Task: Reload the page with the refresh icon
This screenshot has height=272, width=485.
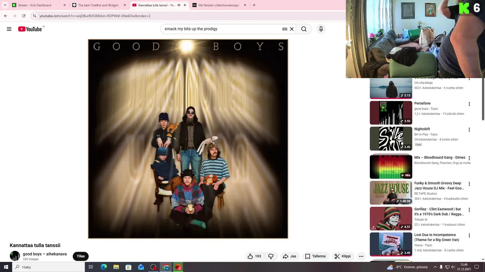Action: 24,16
